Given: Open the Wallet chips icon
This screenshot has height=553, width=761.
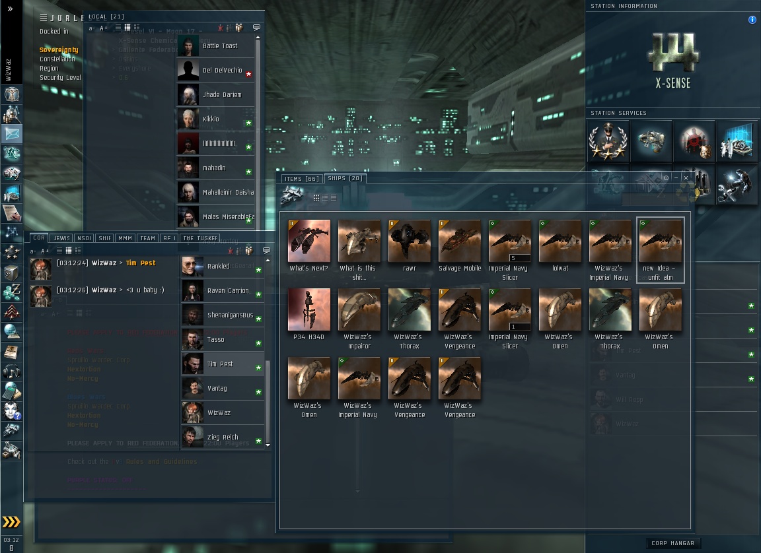Looking at the screenshot, I should [12, 292].
